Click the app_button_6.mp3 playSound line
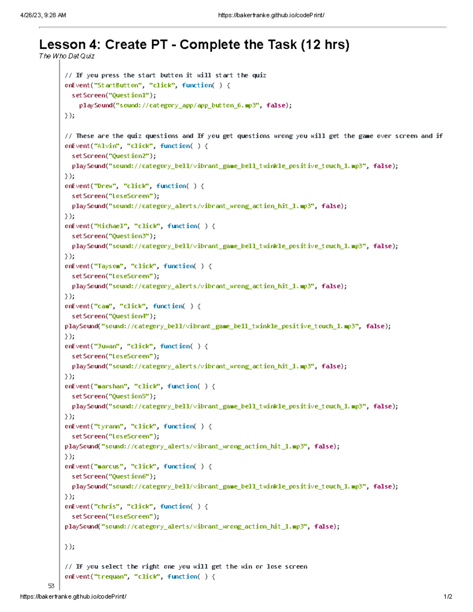The width and height of the screenshot is (473, 612). 184,105
